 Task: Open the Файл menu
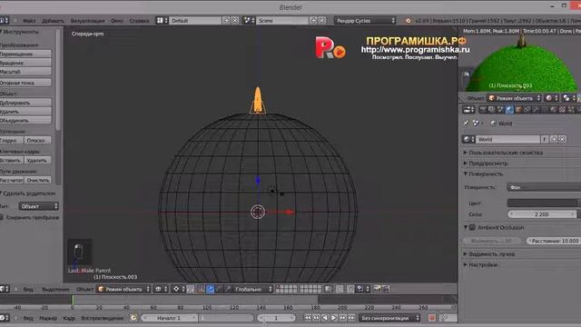tap(29, 21)
